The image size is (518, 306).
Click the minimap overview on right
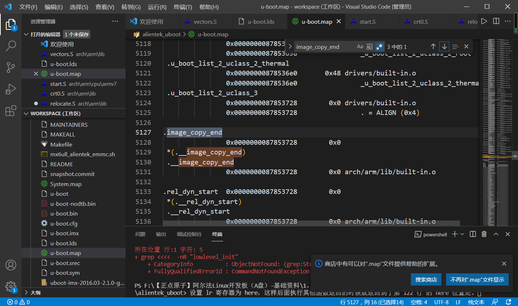[498, 132]
